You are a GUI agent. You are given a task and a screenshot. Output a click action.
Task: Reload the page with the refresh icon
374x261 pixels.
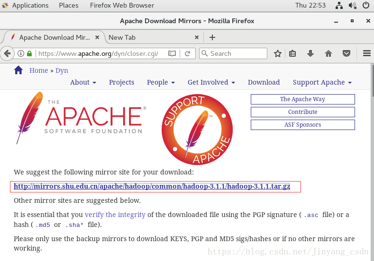click(x=188, y=53)
